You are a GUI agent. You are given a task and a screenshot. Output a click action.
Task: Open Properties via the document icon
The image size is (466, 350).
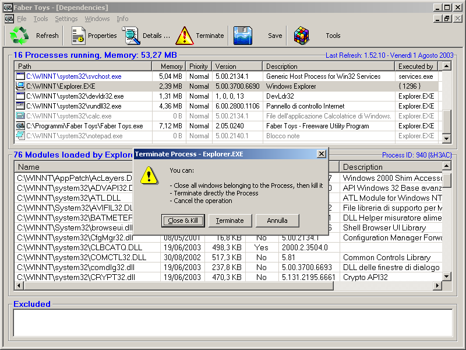tap(78, 36)
